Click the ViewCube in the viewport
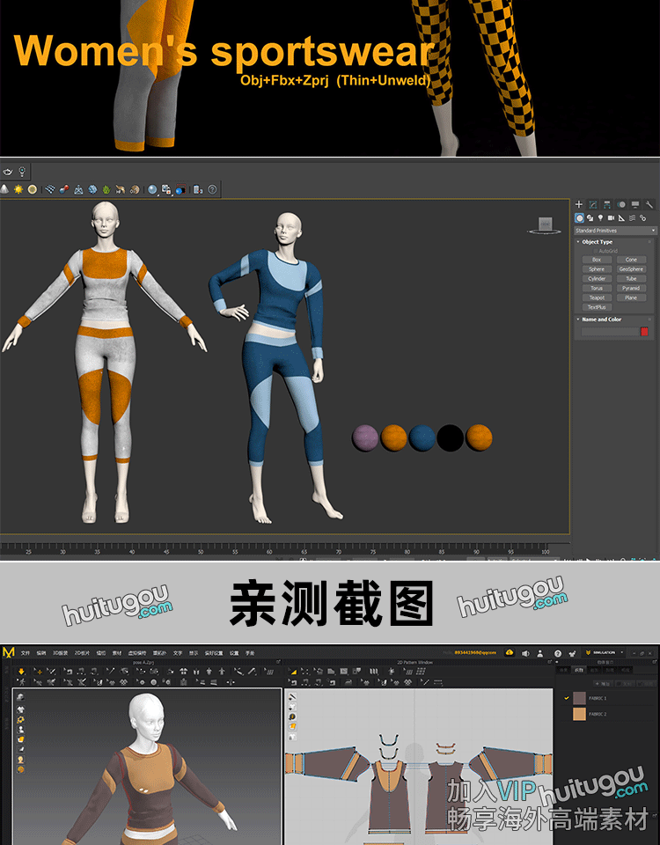The width and height of the screenshot is (660, 845). [x=545, y=225]
